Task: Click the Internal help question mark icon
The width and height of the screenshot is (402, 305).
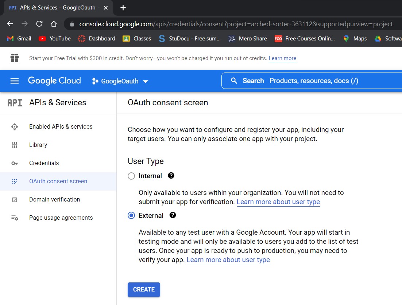Action: [x=171, y=176]
